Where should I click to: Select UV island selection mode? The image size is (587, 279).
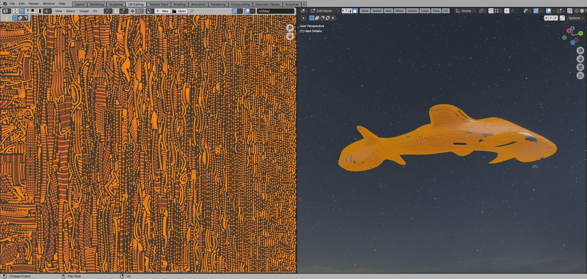pyautogui.click(x=39, y=11)
